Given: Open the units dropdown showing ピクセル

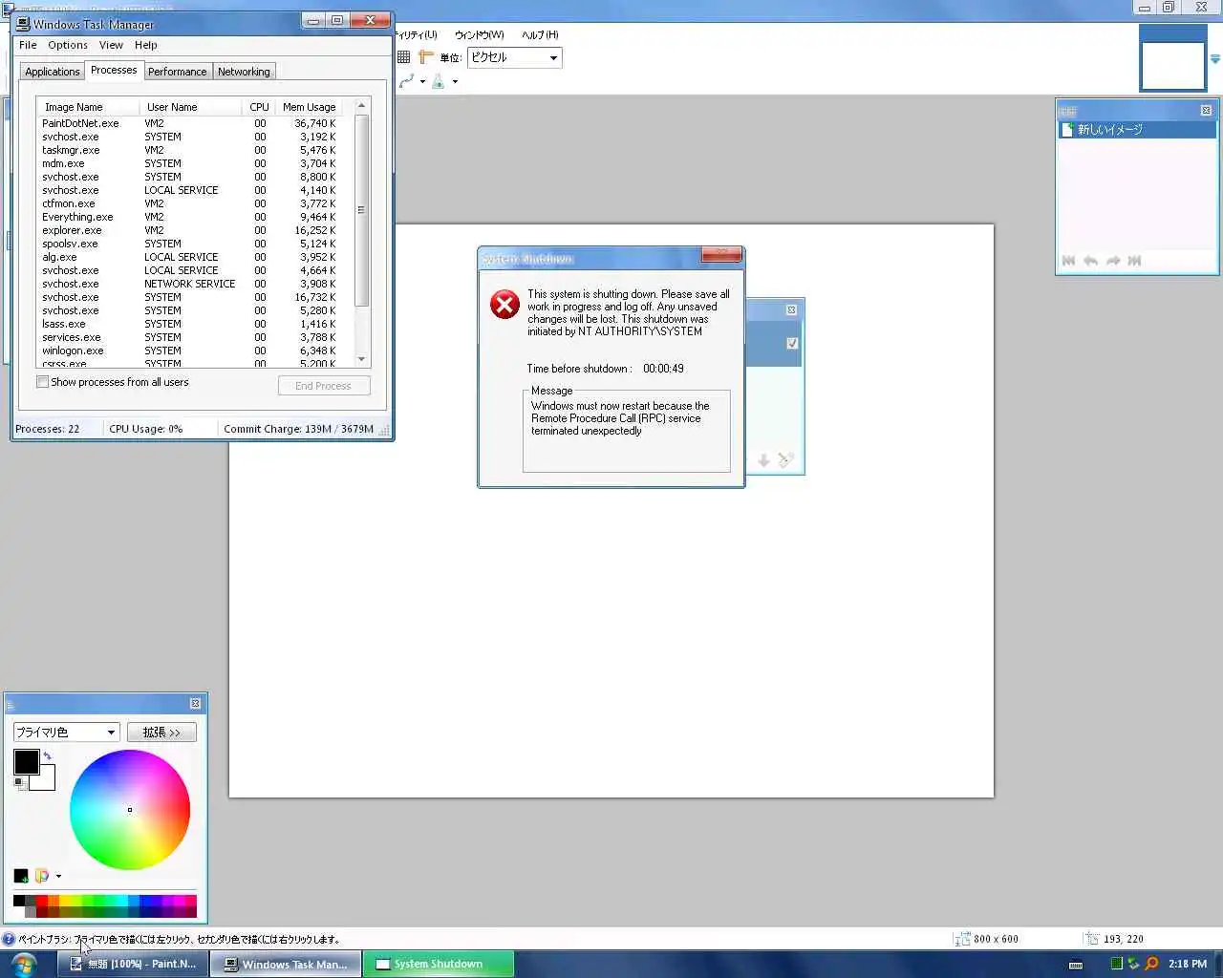Looking at the screenshot, I should 514,57.
